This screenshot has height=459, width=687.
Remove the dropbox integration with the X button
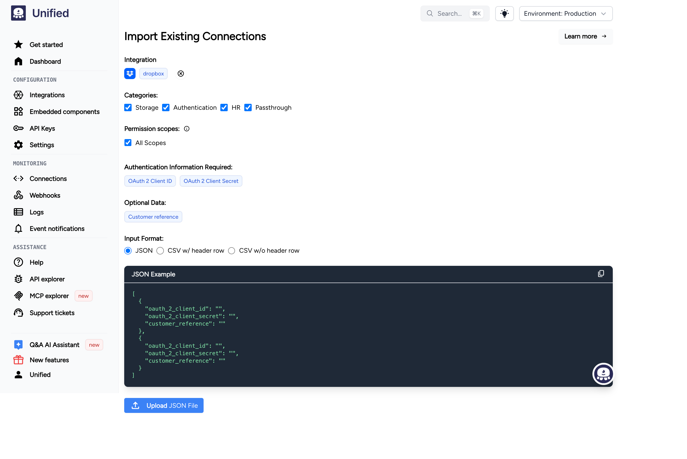[181, 73]
